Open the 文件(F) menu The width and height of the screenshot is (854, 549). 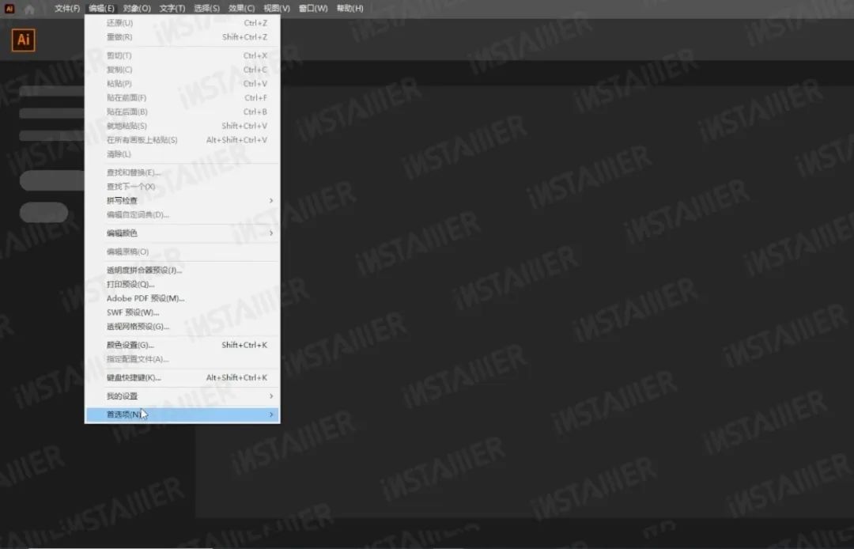[x=67, y=8]
